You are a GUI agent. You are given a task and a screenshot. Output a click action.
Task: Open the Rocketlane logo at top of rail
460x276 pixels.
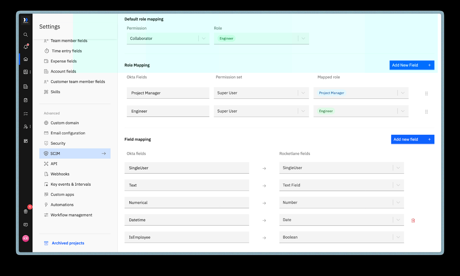pyautogui.click(x=26, y=20)
